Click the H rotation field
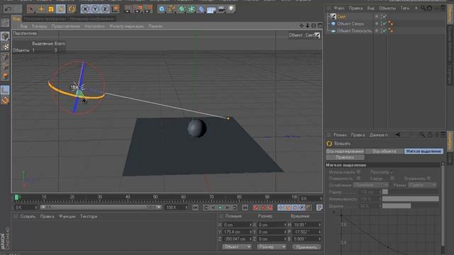 click(x=306, y=225)
